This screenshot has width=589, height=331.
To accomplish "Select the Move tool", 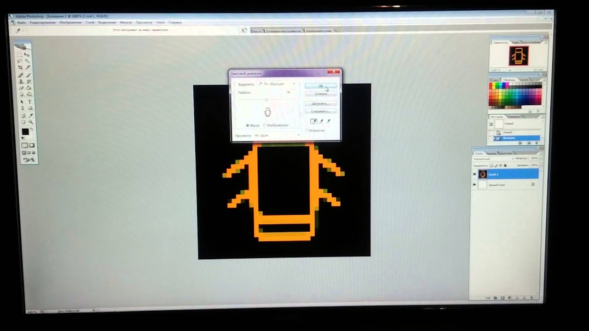I will coord(28,55).
